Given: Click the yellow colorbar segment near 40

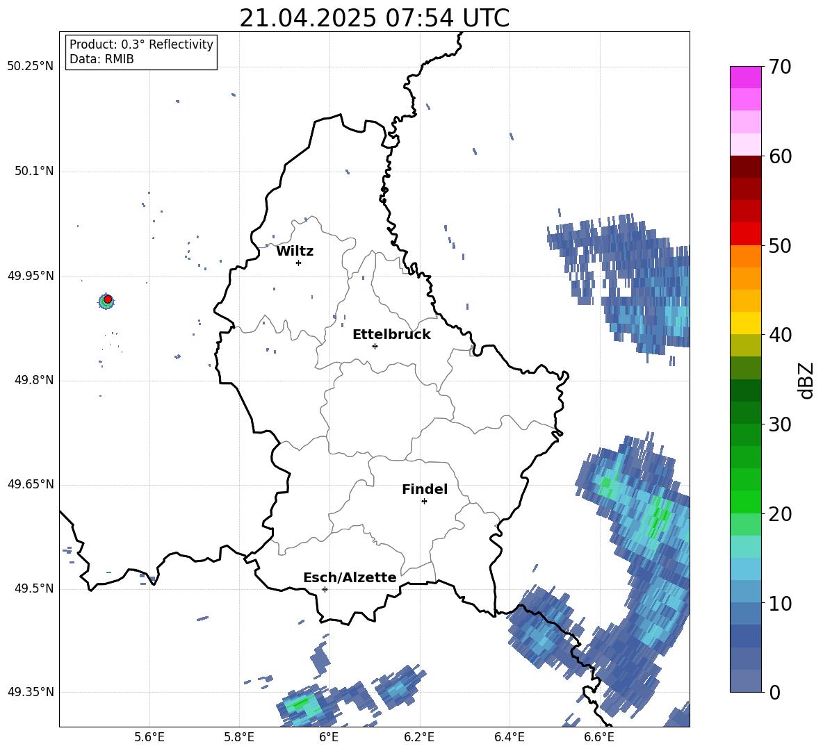Looking at the screenshot, I should 745,323.
